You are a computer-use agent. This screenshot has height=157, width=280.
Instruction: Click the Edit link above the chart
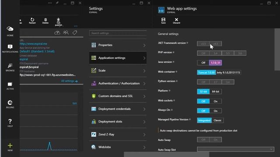(x=75, y=103)
